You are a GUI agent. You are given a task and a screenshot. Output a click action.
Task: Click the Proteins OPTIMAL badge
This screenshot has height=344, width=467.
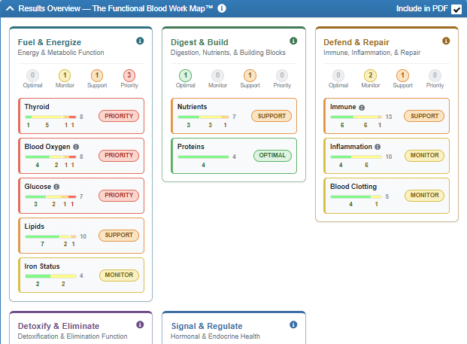coord(272,155)
